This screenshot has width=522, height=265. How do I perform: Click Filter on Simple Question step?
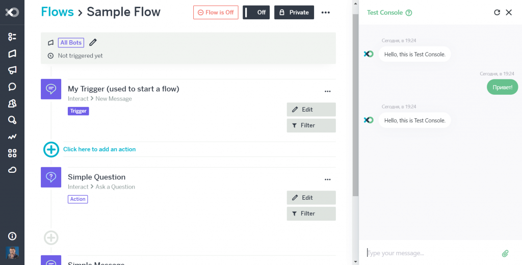[x=311, y=214]
